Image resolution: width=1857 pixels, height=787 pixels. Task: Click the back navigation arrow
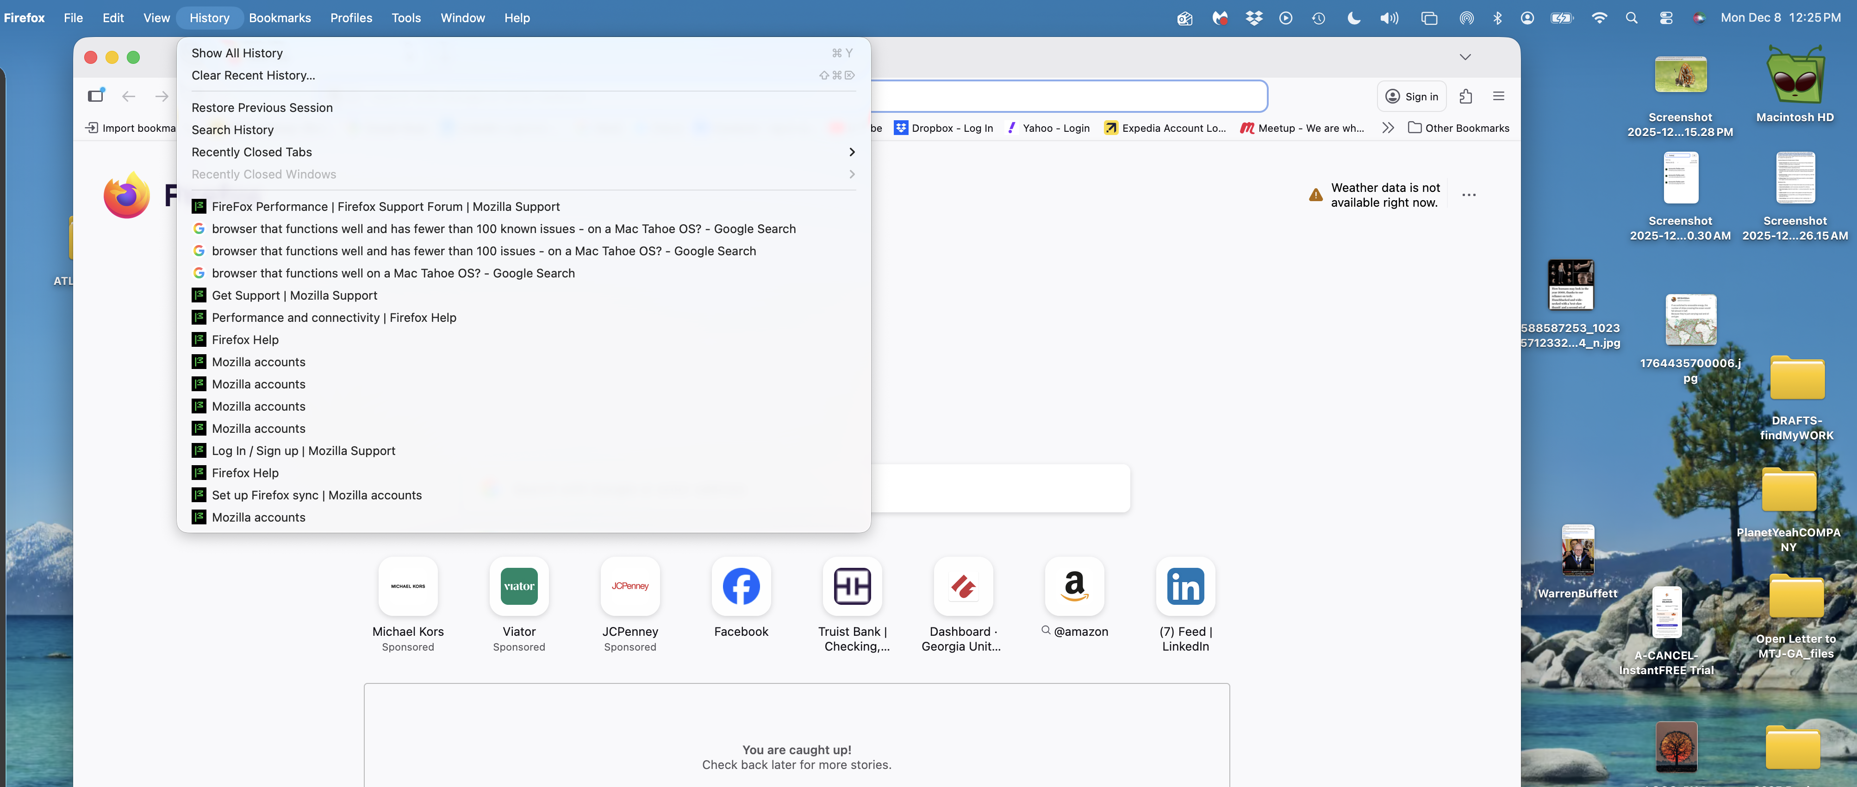tap(129, 97)
